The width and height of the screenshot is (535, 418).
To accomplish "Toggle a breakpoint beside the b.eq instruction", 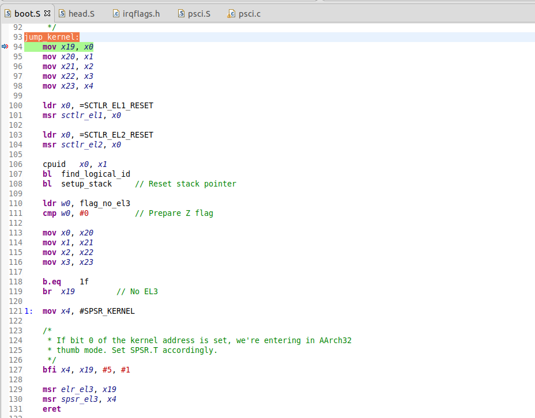I will (x=5, y=282).
